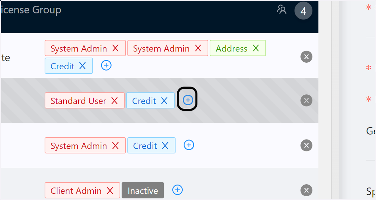Click the avatar badge showing 4
The height and width of the screenshot is (200, 376).
tap(303, 11)
